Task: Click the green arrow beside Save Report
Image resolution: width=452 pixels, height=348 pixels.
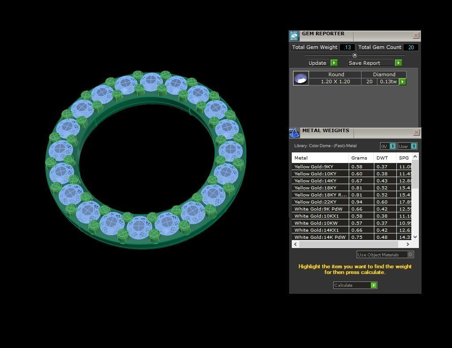Action: tap(399, 63)
